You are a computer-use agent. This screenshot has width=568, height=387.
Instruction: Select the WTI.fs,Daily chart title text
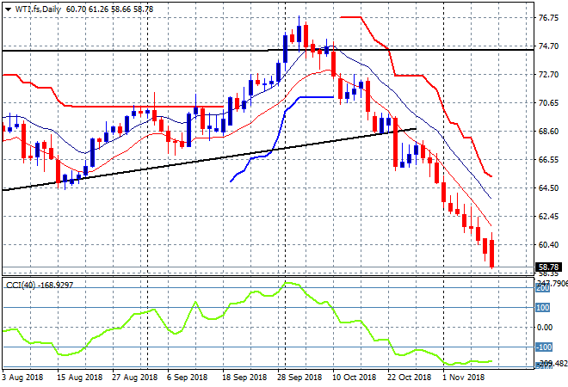38,9
